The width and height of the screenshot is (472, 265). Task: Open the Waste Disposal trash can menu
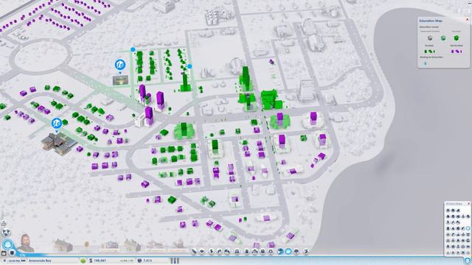click(247, 251)
